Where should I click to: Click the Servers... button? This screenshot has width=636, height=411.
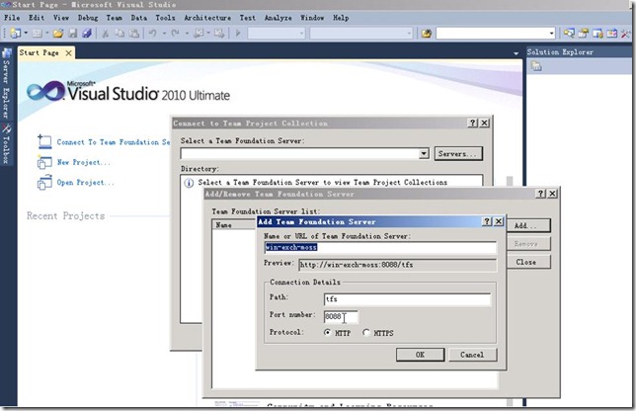458,153
